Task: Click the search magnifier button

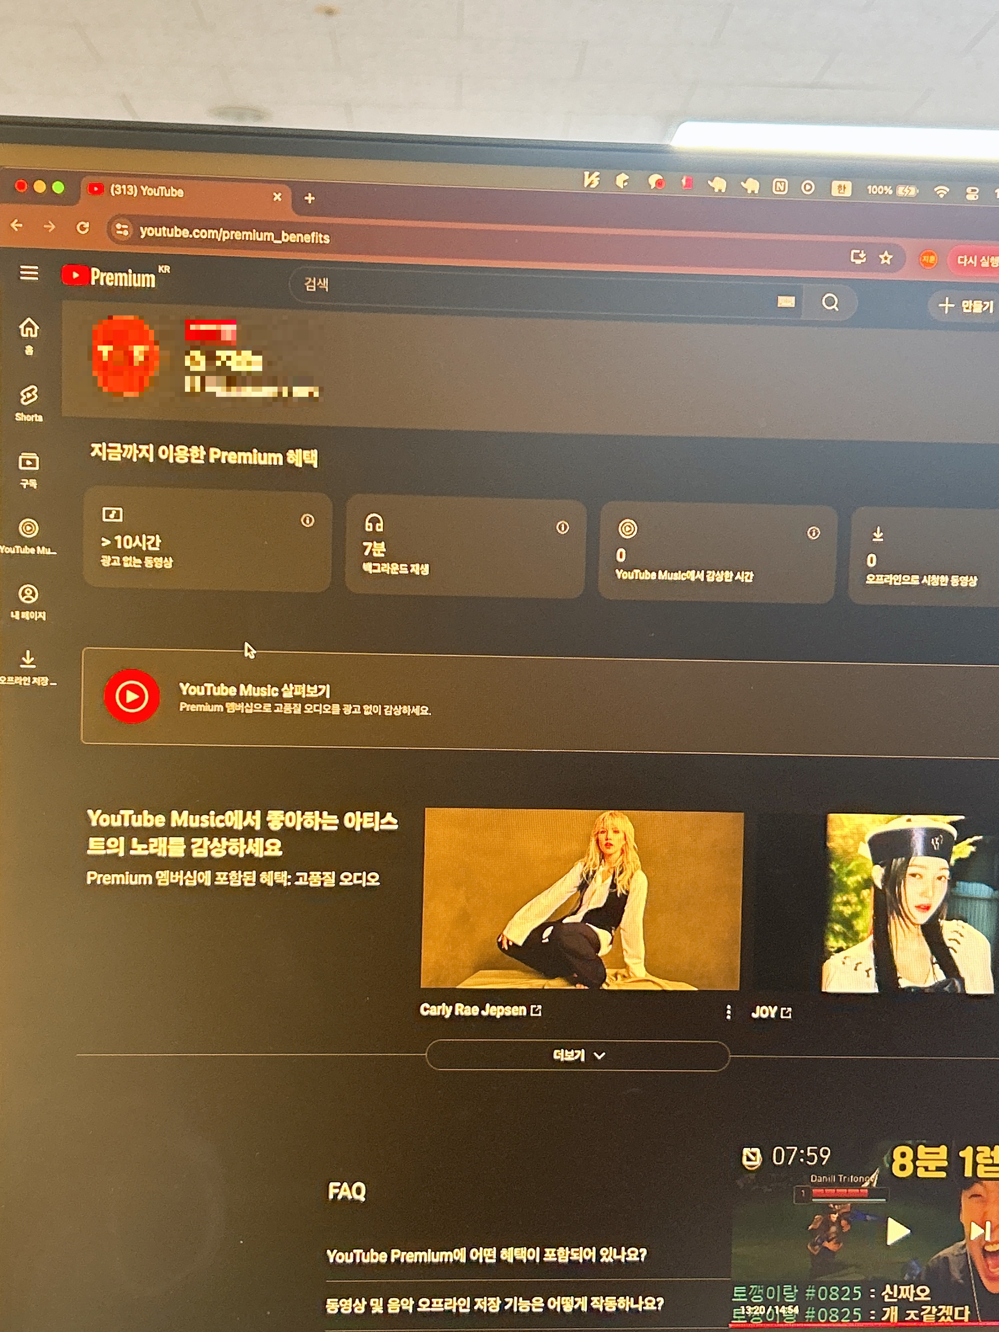Action: (830, 302)
